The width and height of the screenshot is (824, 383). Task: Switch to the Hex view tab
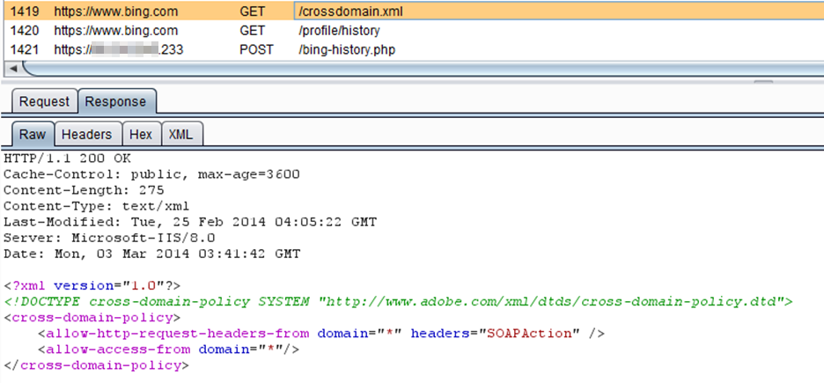click(x=141, y=135)
